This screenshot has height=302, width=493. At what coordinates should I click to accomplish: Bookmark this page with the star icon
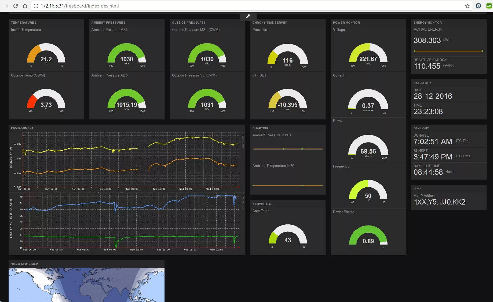click(467, 6)
